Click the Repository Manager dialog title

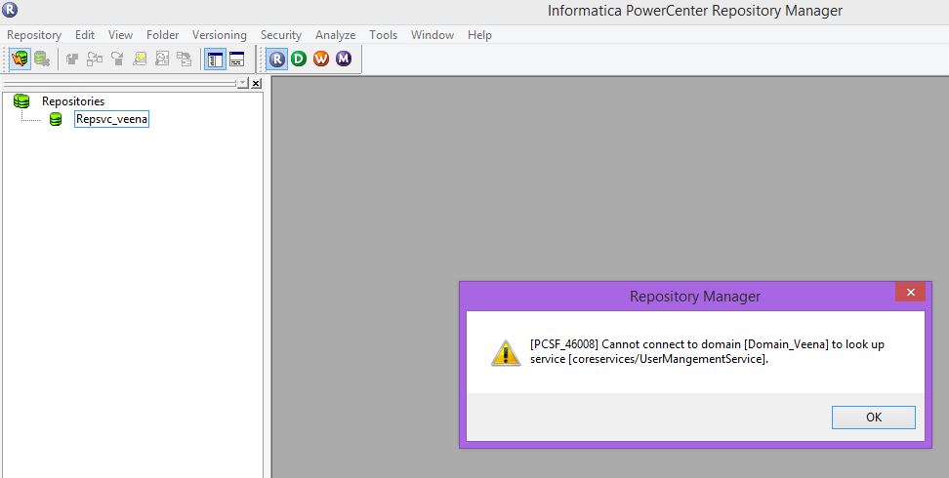point(695,297)
